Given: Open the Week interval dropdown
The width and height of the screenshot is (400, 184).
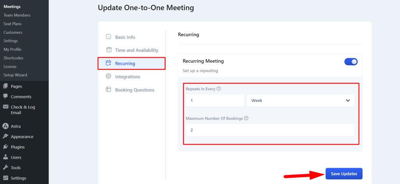Looking at the screenshot, I should [300, 100].
